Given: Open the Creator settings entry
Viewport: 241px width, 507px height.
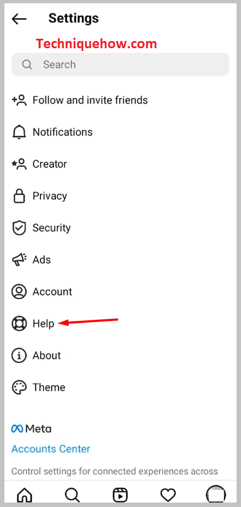Looking at the screenshot, I should [120, 164].
